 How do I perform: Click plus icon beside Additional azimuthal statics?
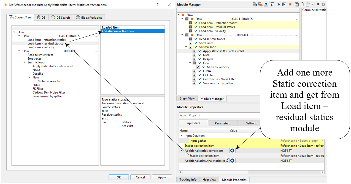coord(232,161)
